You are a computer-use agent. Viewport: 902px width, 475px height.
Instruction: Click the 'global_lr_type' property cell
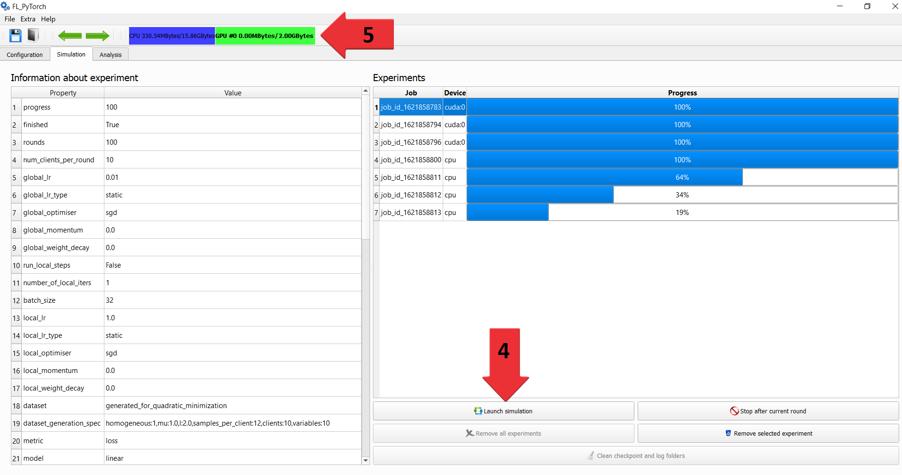click(x=63, y=195)
